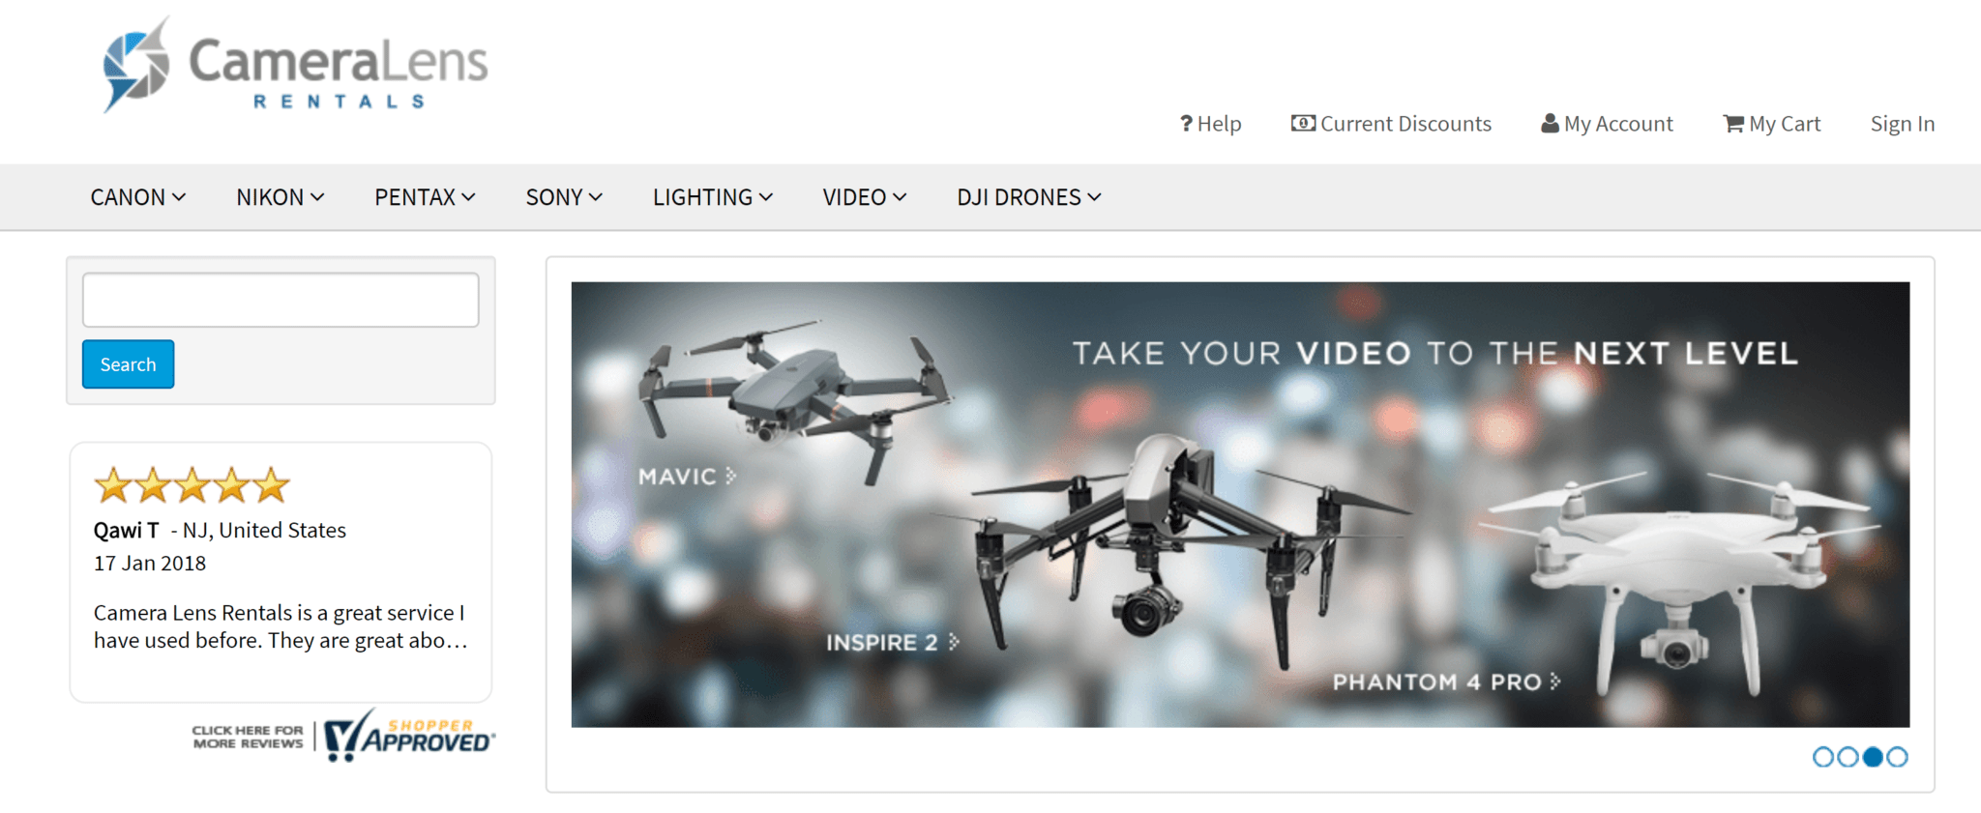1981x813 pixels.
Task: Click the banner headline 'Take your video'
Action: [x=1435, y=353]
